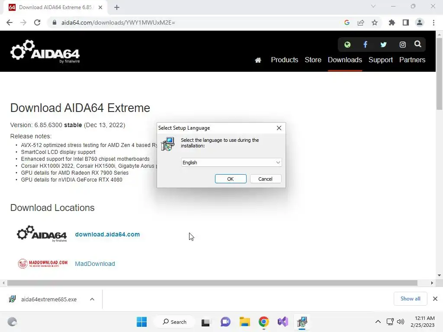The image size is (443, 332).
Task: Click the SmartCool LCD display support note
Action: point(58,152)
